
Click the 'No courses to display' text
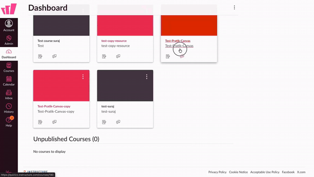tap(49, 151)
